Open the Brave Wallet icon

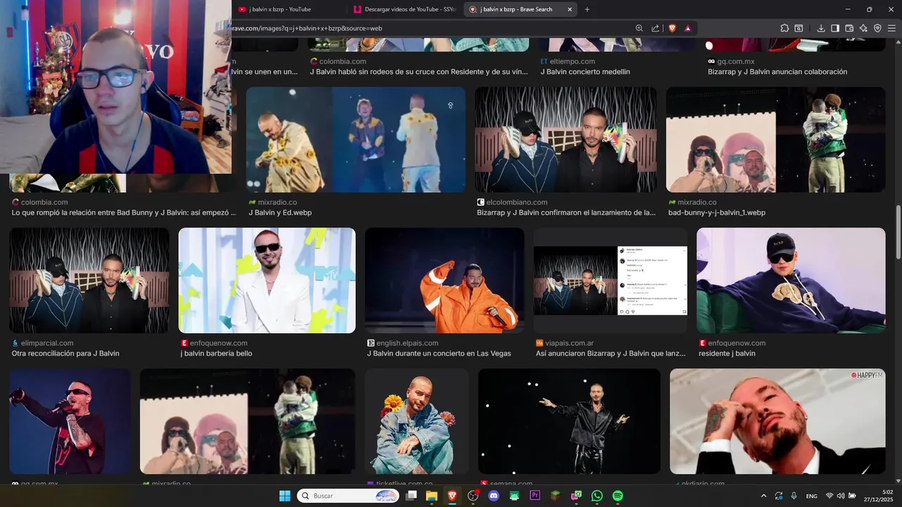coord(849,28)
